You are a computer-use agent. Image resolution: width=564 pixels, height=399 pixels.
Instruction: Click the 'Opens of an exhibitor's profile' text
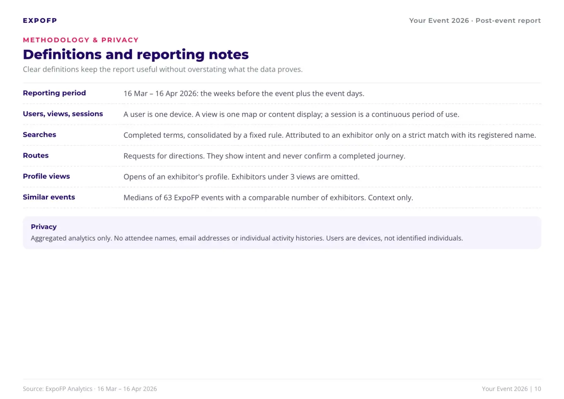click(241, 177)
